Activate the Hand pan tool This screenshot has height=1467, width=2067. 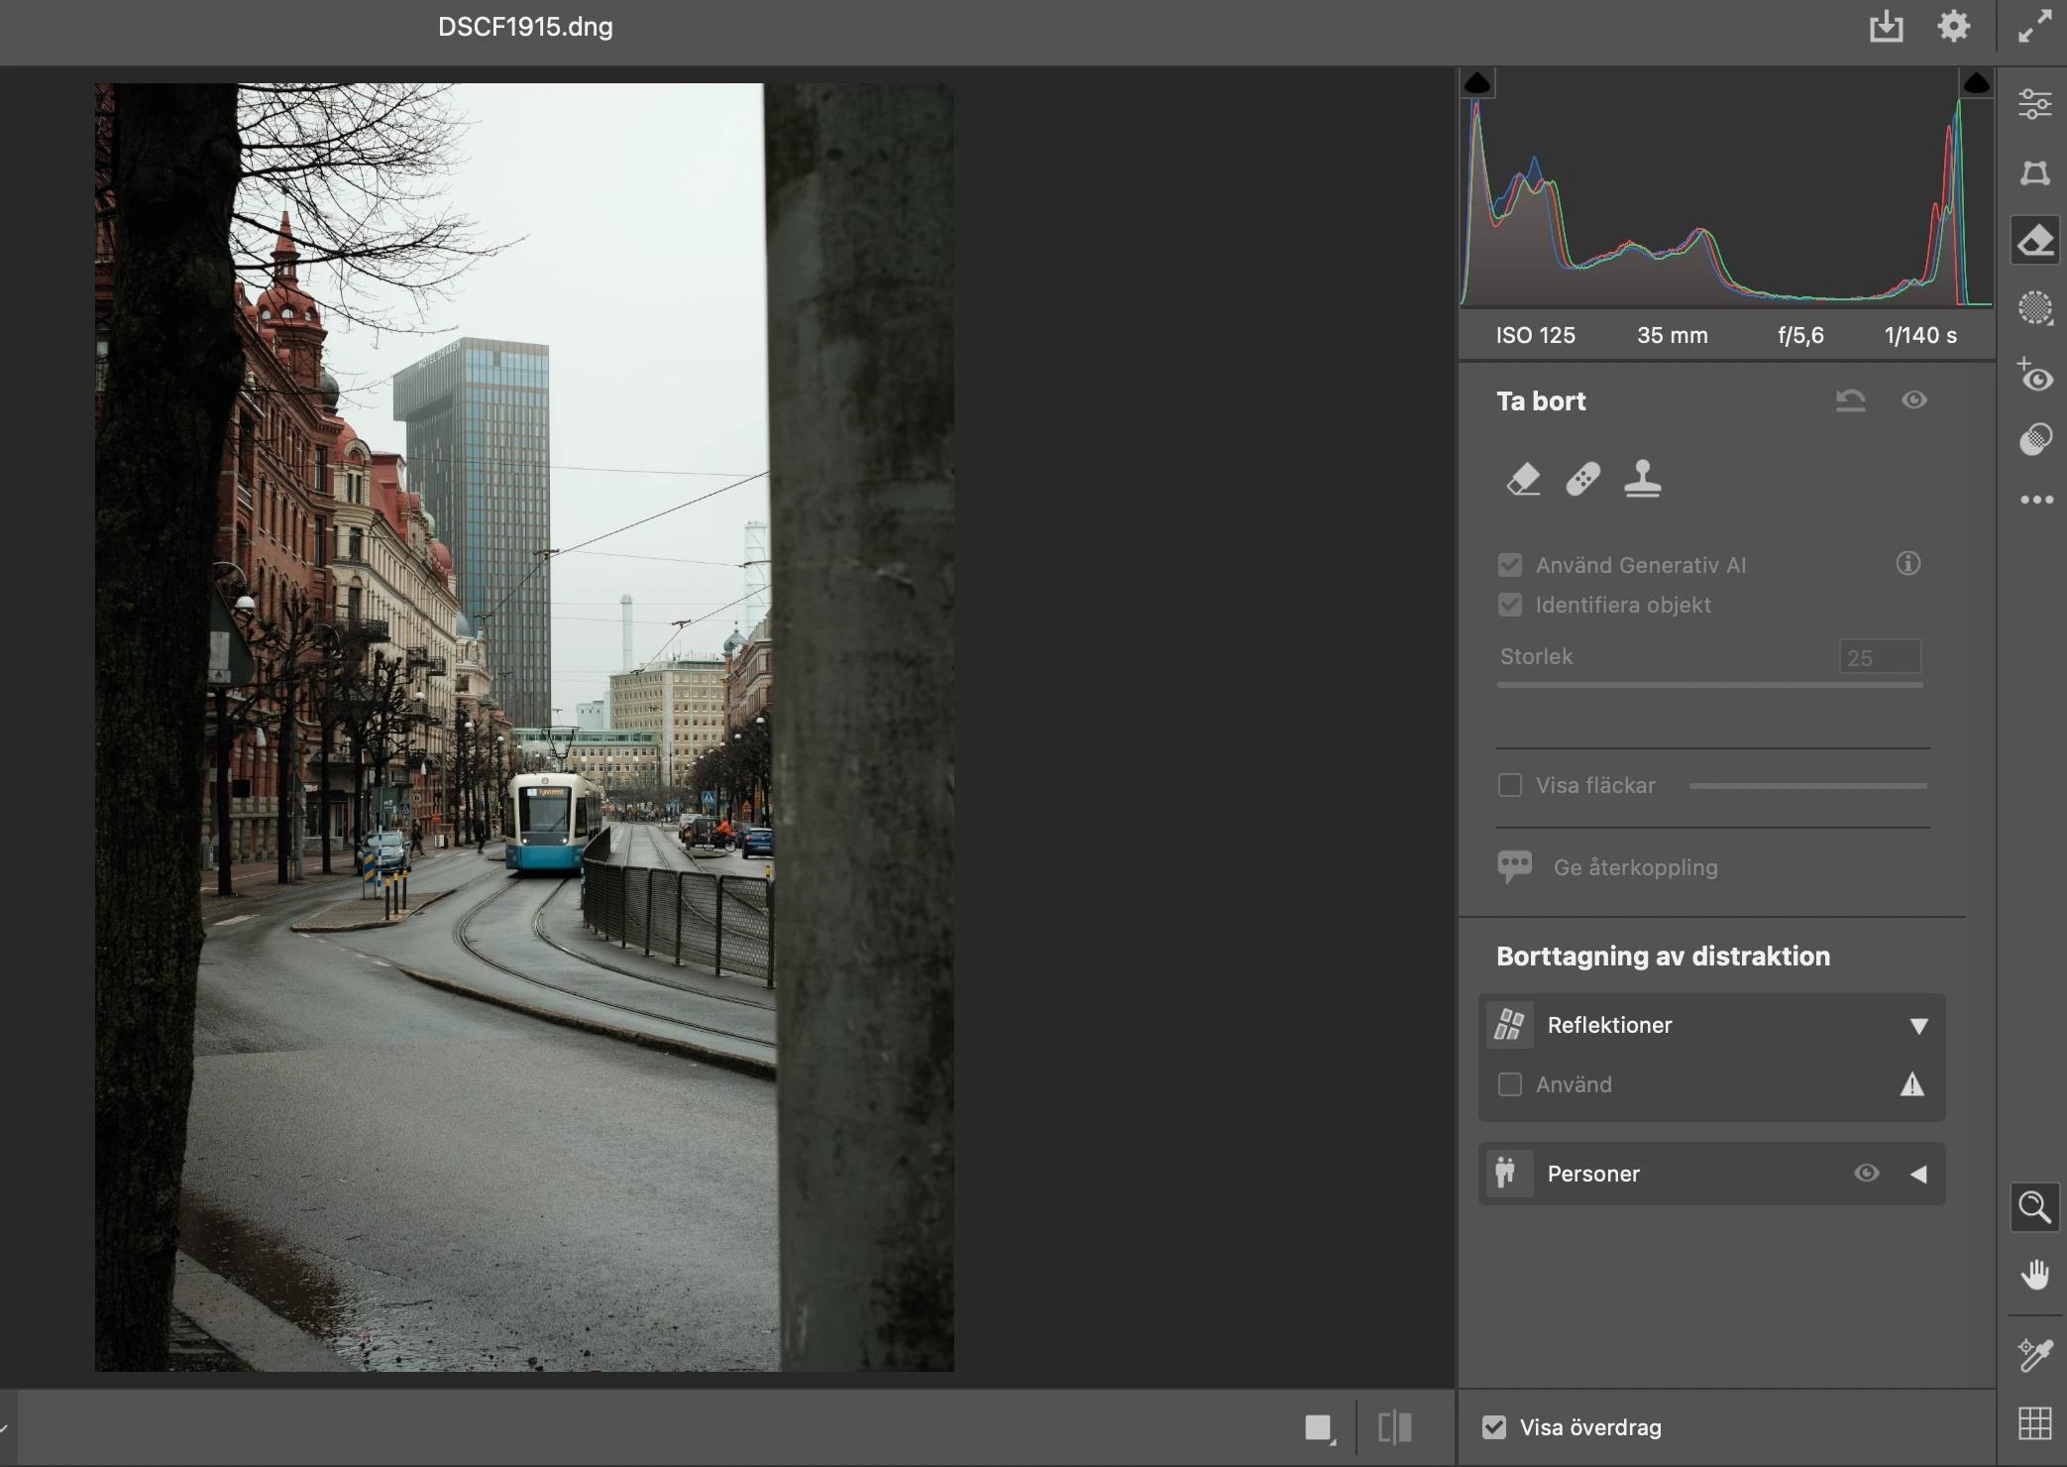tap(2034, 1275)
